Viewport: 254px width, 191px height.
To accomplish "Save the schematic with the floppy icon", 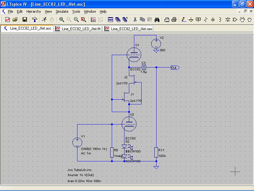I will pyautogui.click(x=25, y=20).
